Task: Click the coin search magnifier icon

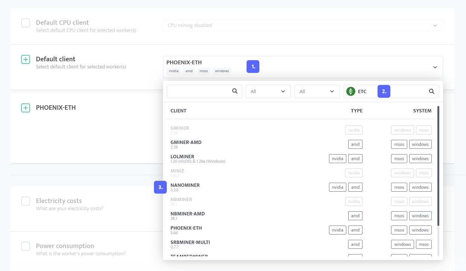Action: point(432,91)
